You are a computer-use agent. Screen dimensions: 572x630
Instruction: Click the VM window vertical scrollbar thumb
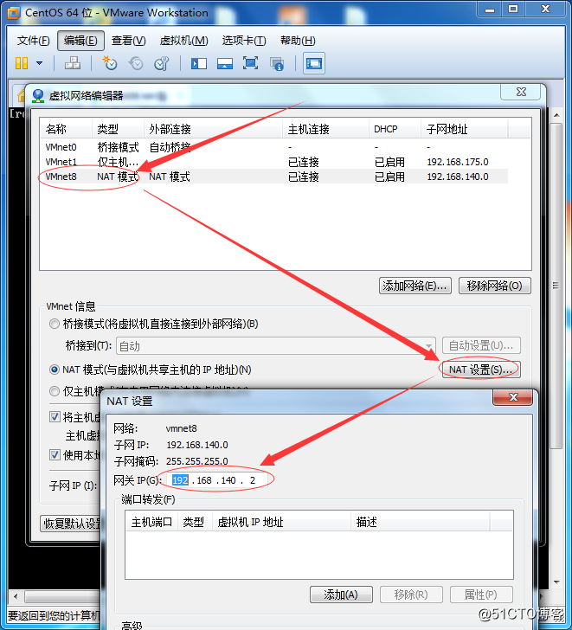(556, 286)
